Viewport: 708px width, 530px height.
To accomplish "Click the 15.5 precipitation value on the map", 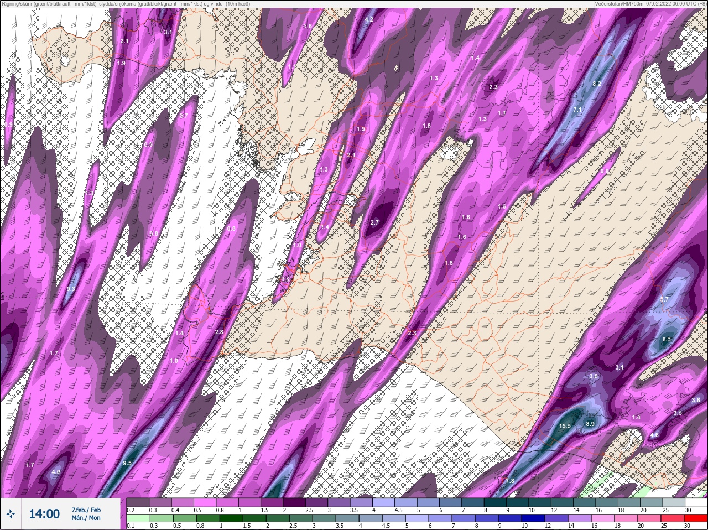I will [x=565, y=426].
